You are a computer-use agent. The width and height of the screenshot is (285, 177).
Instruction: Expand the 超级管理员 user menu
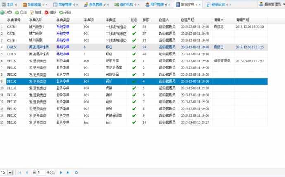pyautogui.click(x=271, y=4)
